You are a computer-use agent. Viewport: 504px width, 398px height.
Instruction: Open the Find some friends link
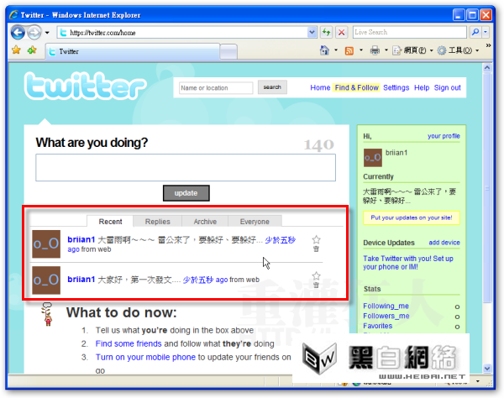click(x=129, y=343)
